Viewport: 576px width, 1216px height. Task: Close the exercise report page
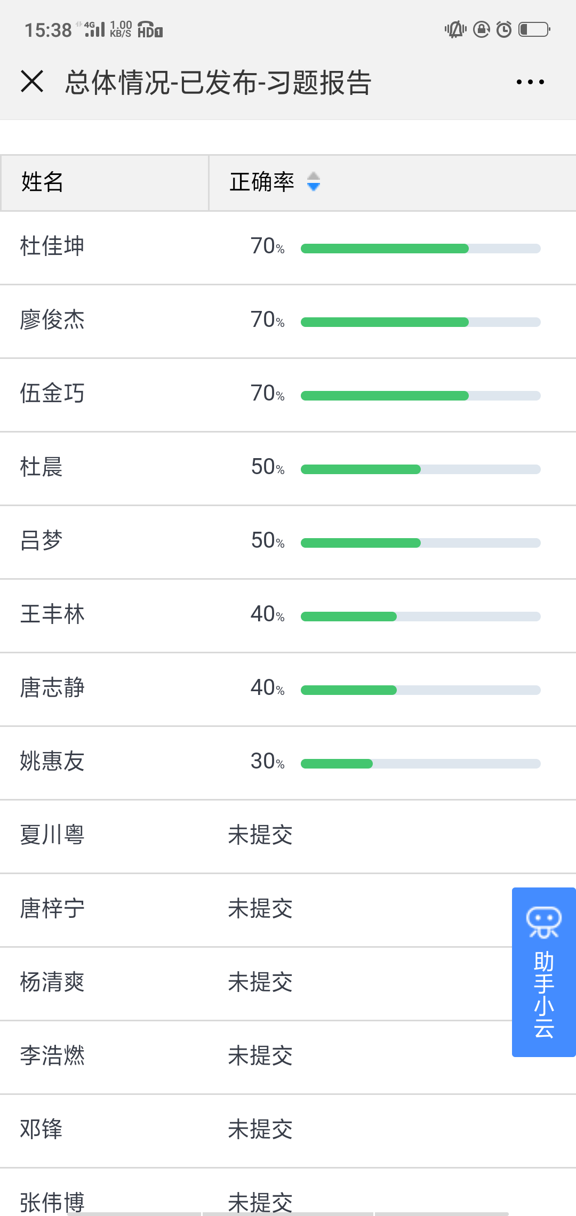[x=32, y=82]
